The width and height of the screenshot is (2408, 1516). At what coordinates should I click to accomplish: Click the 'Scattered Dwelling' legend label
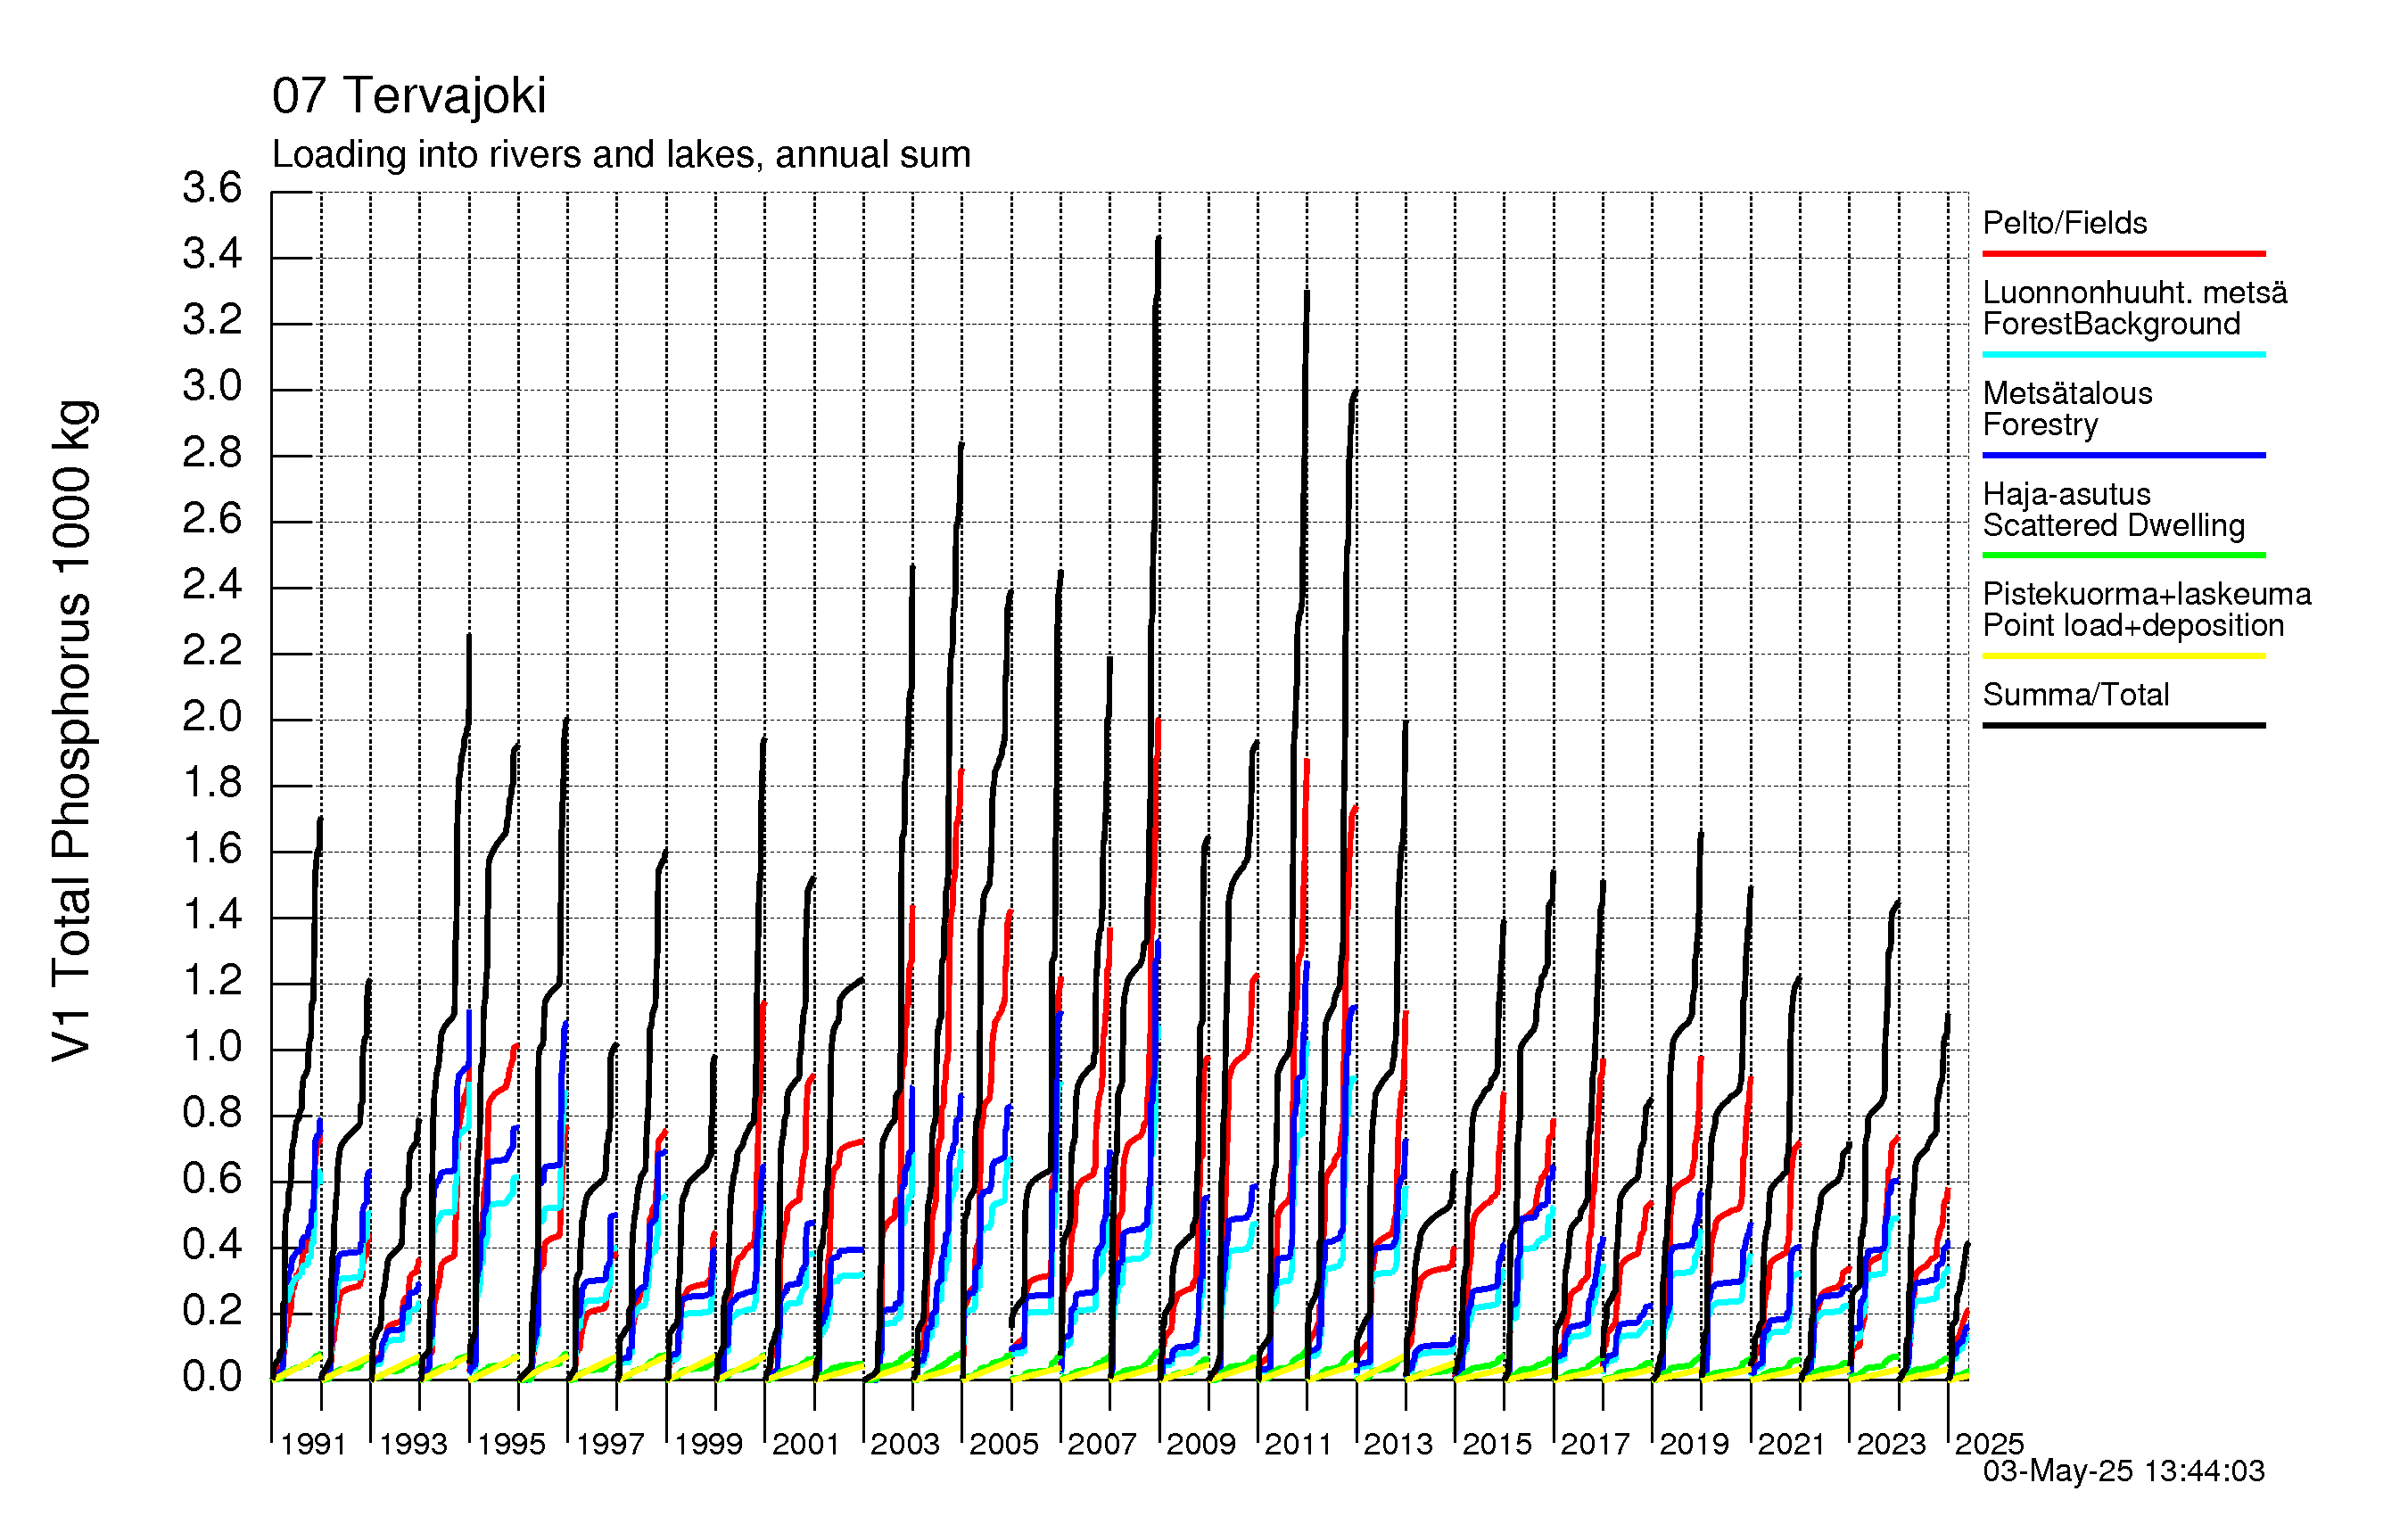click(x=2114, y=525)
